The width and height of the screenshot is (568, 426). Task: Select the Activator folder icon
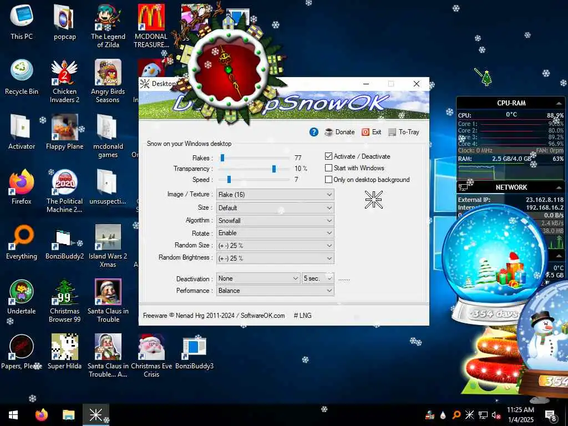(22, 131)
